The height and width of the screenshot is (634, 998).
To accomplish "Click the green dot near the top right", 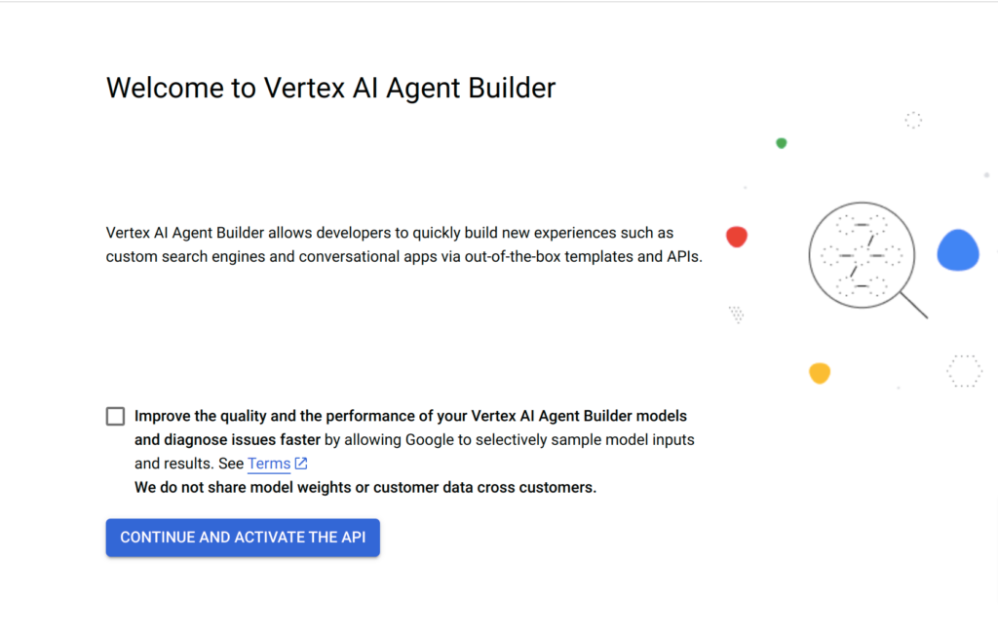I will point(781,142).
